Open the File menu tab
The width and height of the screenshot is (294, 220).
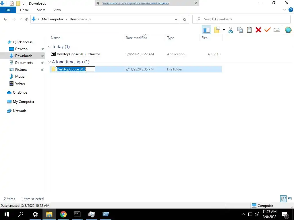coord(8,10)
